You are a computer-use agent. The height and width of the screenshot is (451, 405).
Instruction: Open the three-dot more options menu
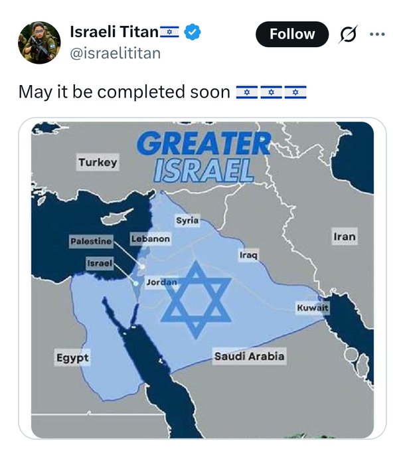point(377,35)
